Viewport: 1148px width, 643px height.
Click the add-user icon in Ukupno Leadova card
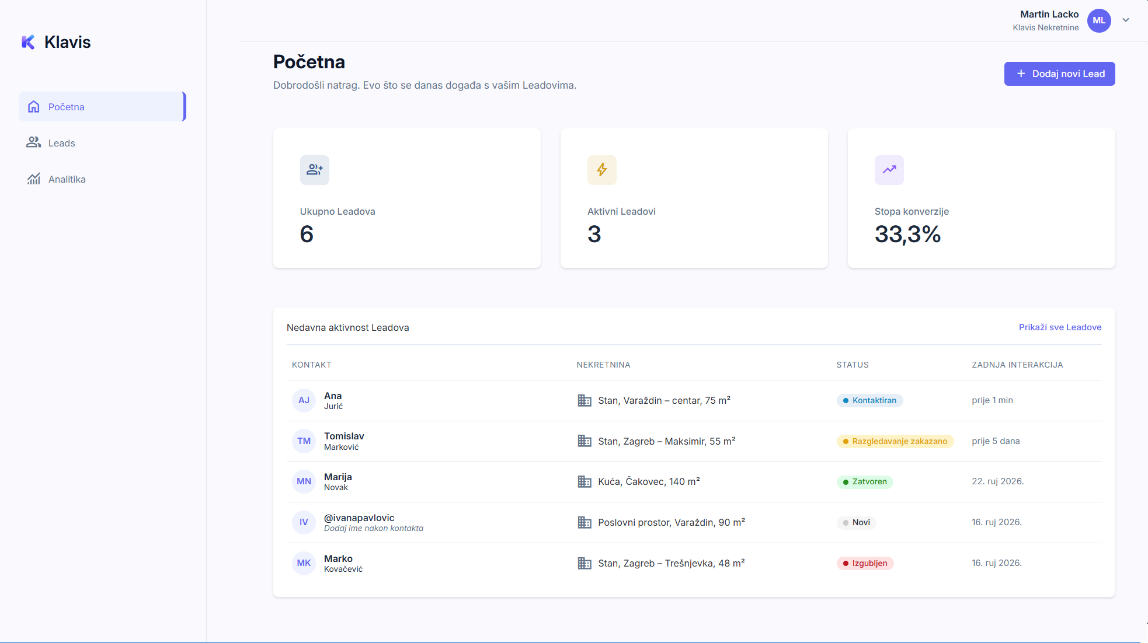pyautogui.click(x=315, y=170)
